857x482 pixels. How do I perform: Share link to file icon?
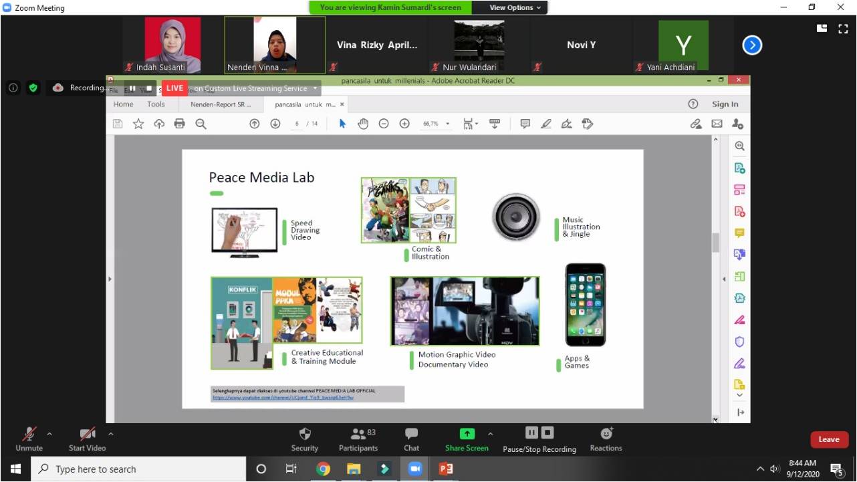pos(696,124)
